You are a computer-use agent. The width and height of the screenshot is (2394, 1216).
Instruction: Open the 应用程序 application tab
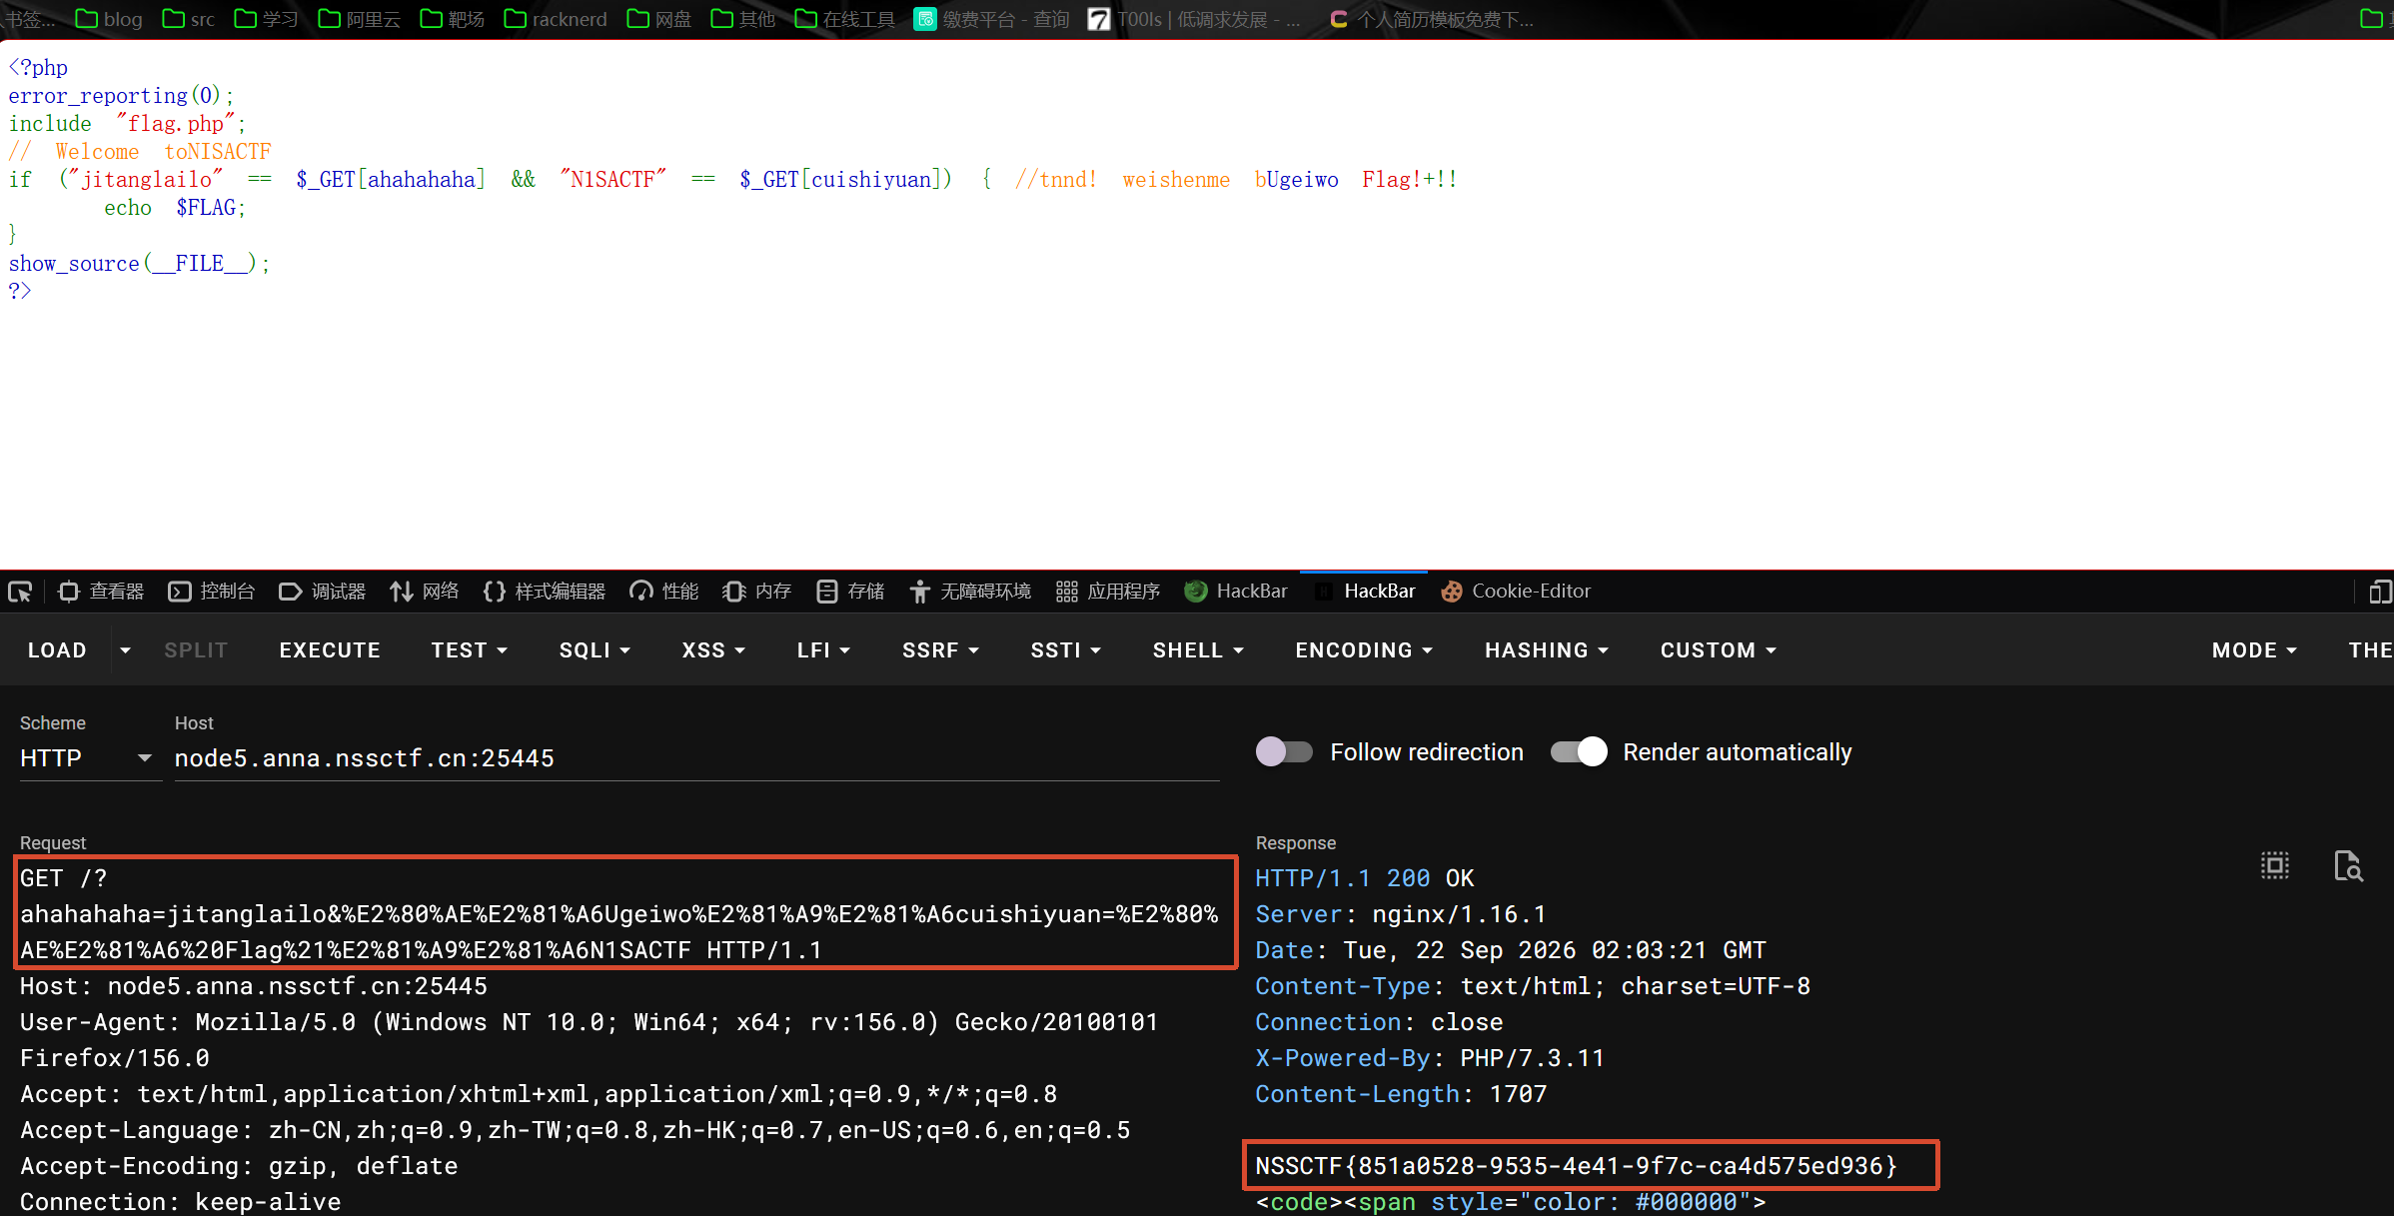pos(1108,592)
